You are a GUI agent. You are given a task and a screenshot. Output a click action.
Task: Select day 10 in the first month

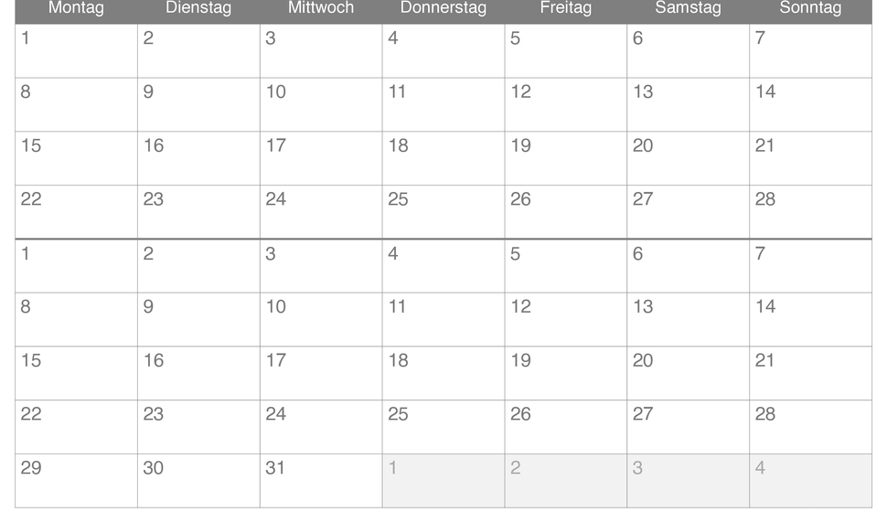(321, 104)
